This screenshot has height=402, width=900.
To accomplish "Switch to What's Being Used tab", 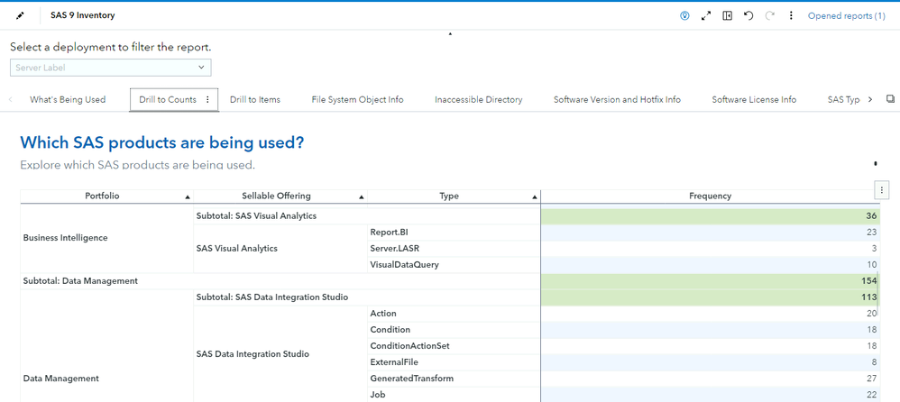I will click(68, 99).
